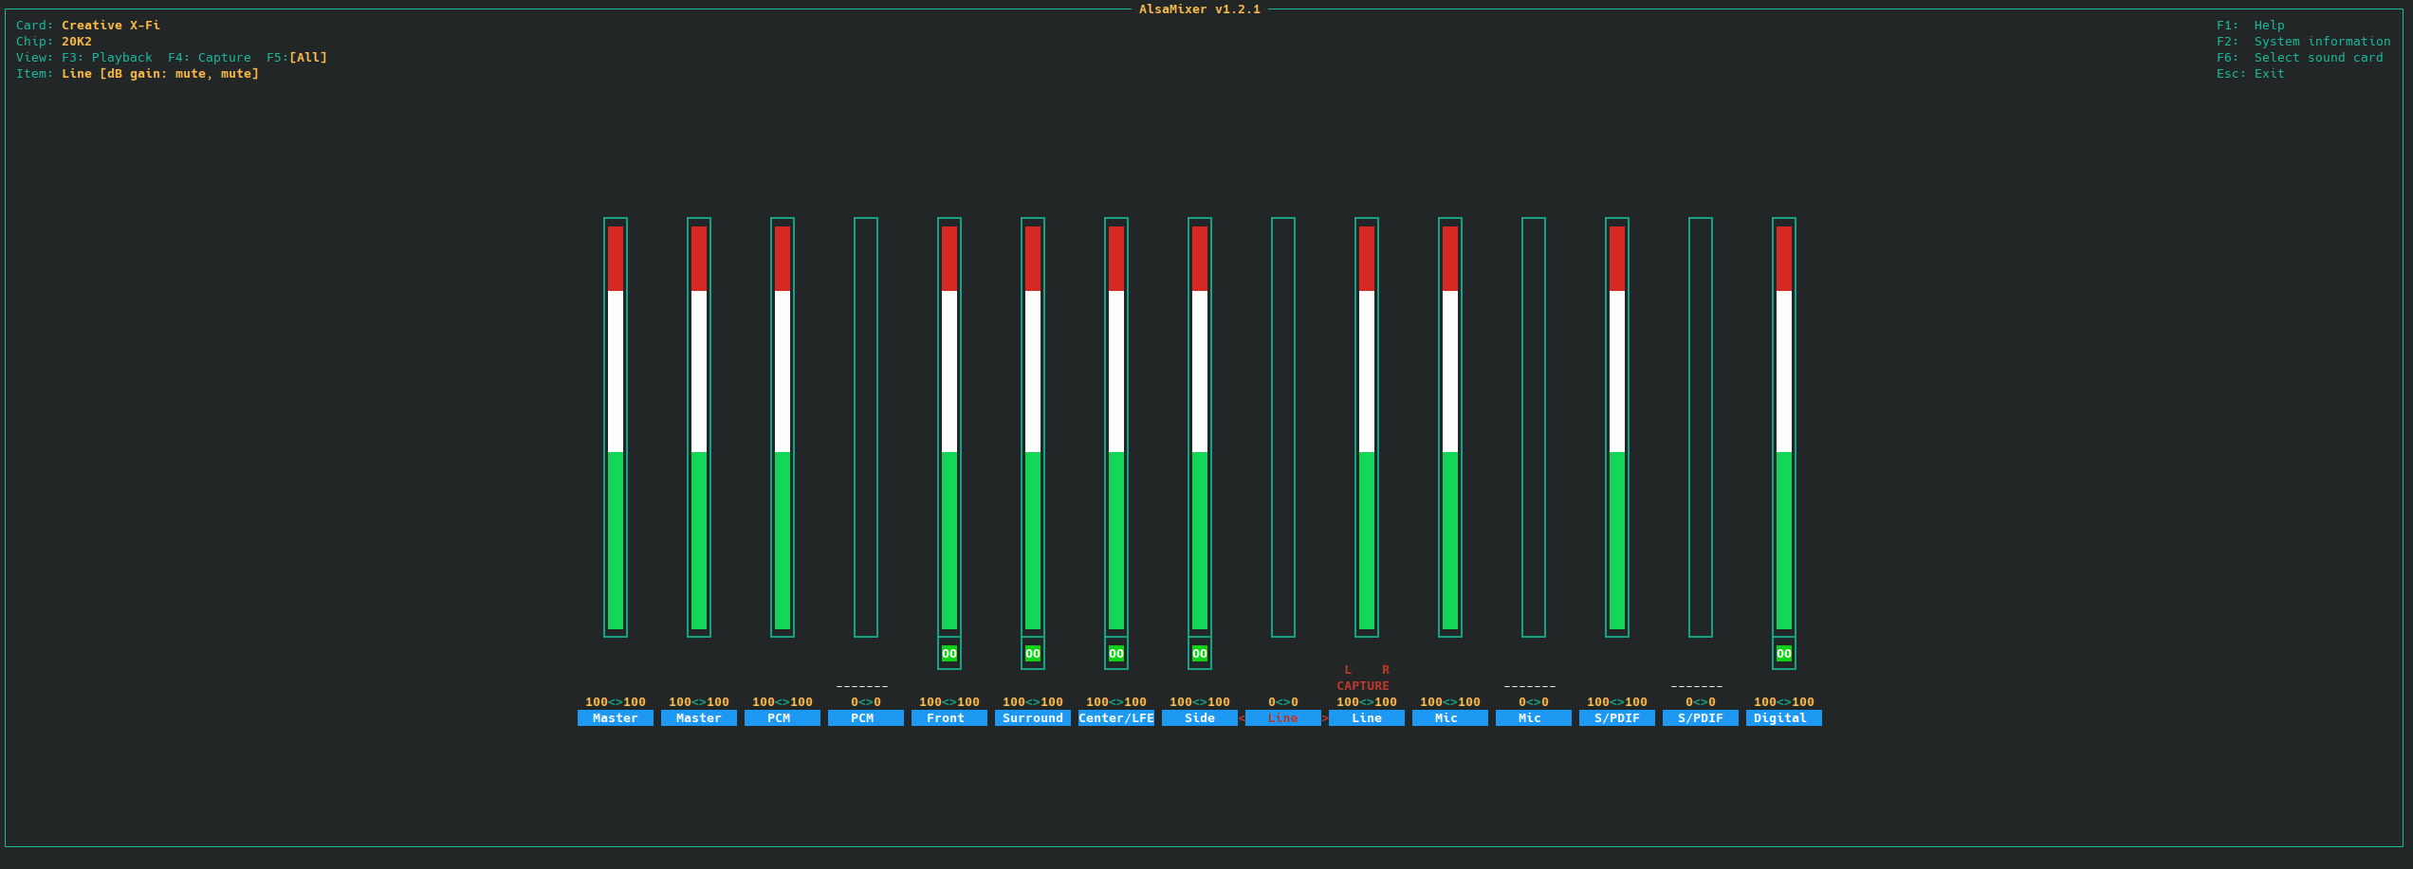Select the Digital channel label
Screen dimensions: 2413x869
1783,718
